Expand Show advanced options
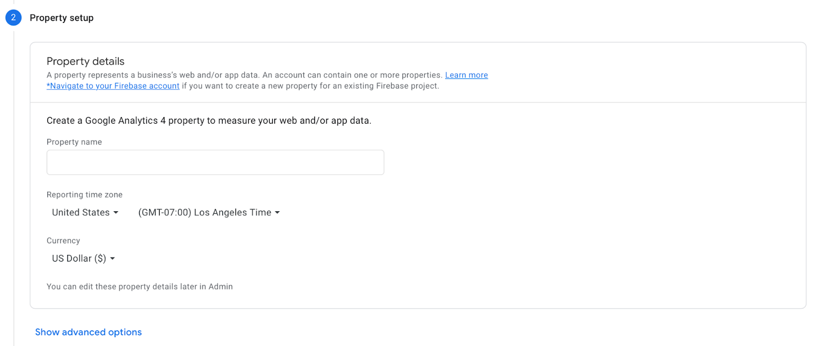The width and height of the screenshot is (814, 346). click(x=89, y=332)
